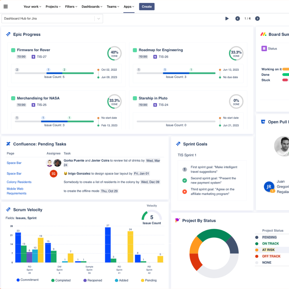Open the Projects dropdown menu
Image resolution: width=289 pixels, height=289 pixels.
pos(53,7)
